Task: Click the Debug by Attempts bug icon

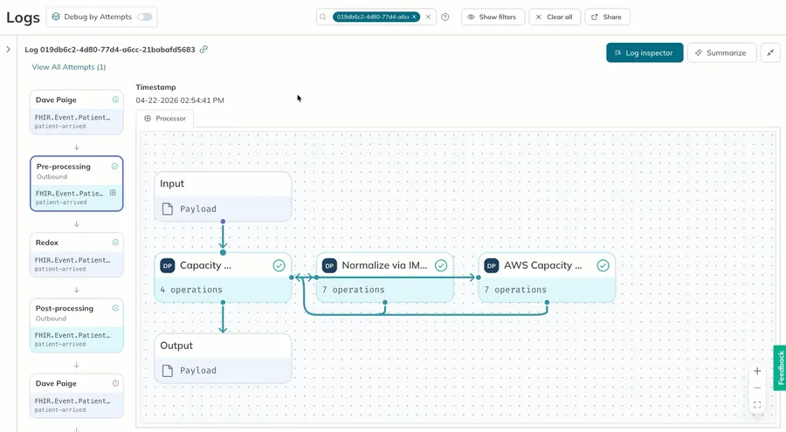Action: click(56, 17)
